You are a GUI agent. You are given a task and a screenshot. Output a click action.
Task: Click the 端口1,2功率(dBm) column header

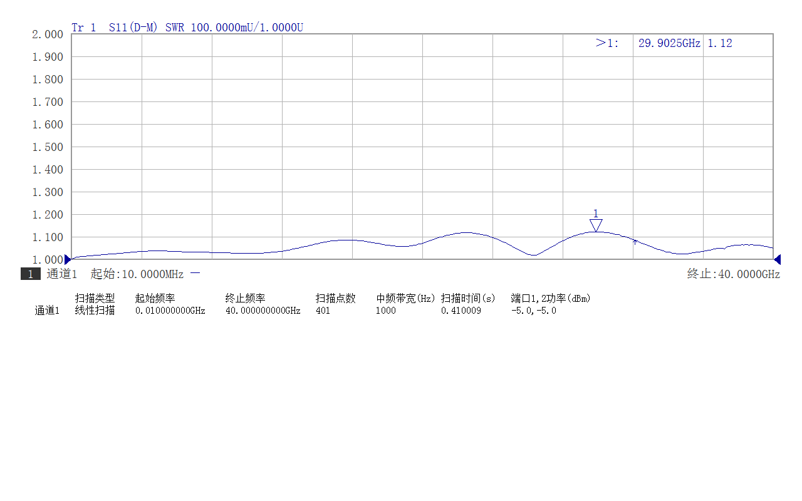[x=551, y=298]
